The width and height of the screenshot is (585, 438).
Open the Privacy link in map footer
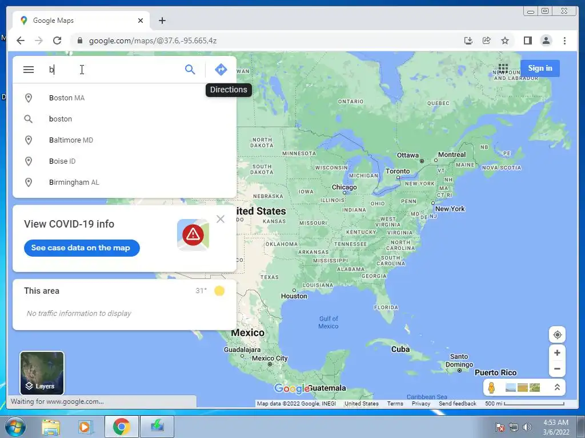coord(421,403)
